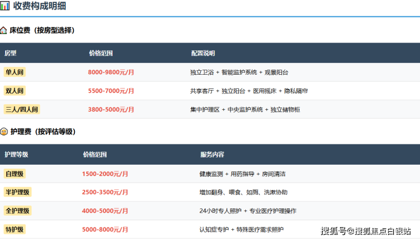Image resolution: width=420 pixels, height=240 pixels.
Task: Click the 房型 column header
Action: (11, 53)
